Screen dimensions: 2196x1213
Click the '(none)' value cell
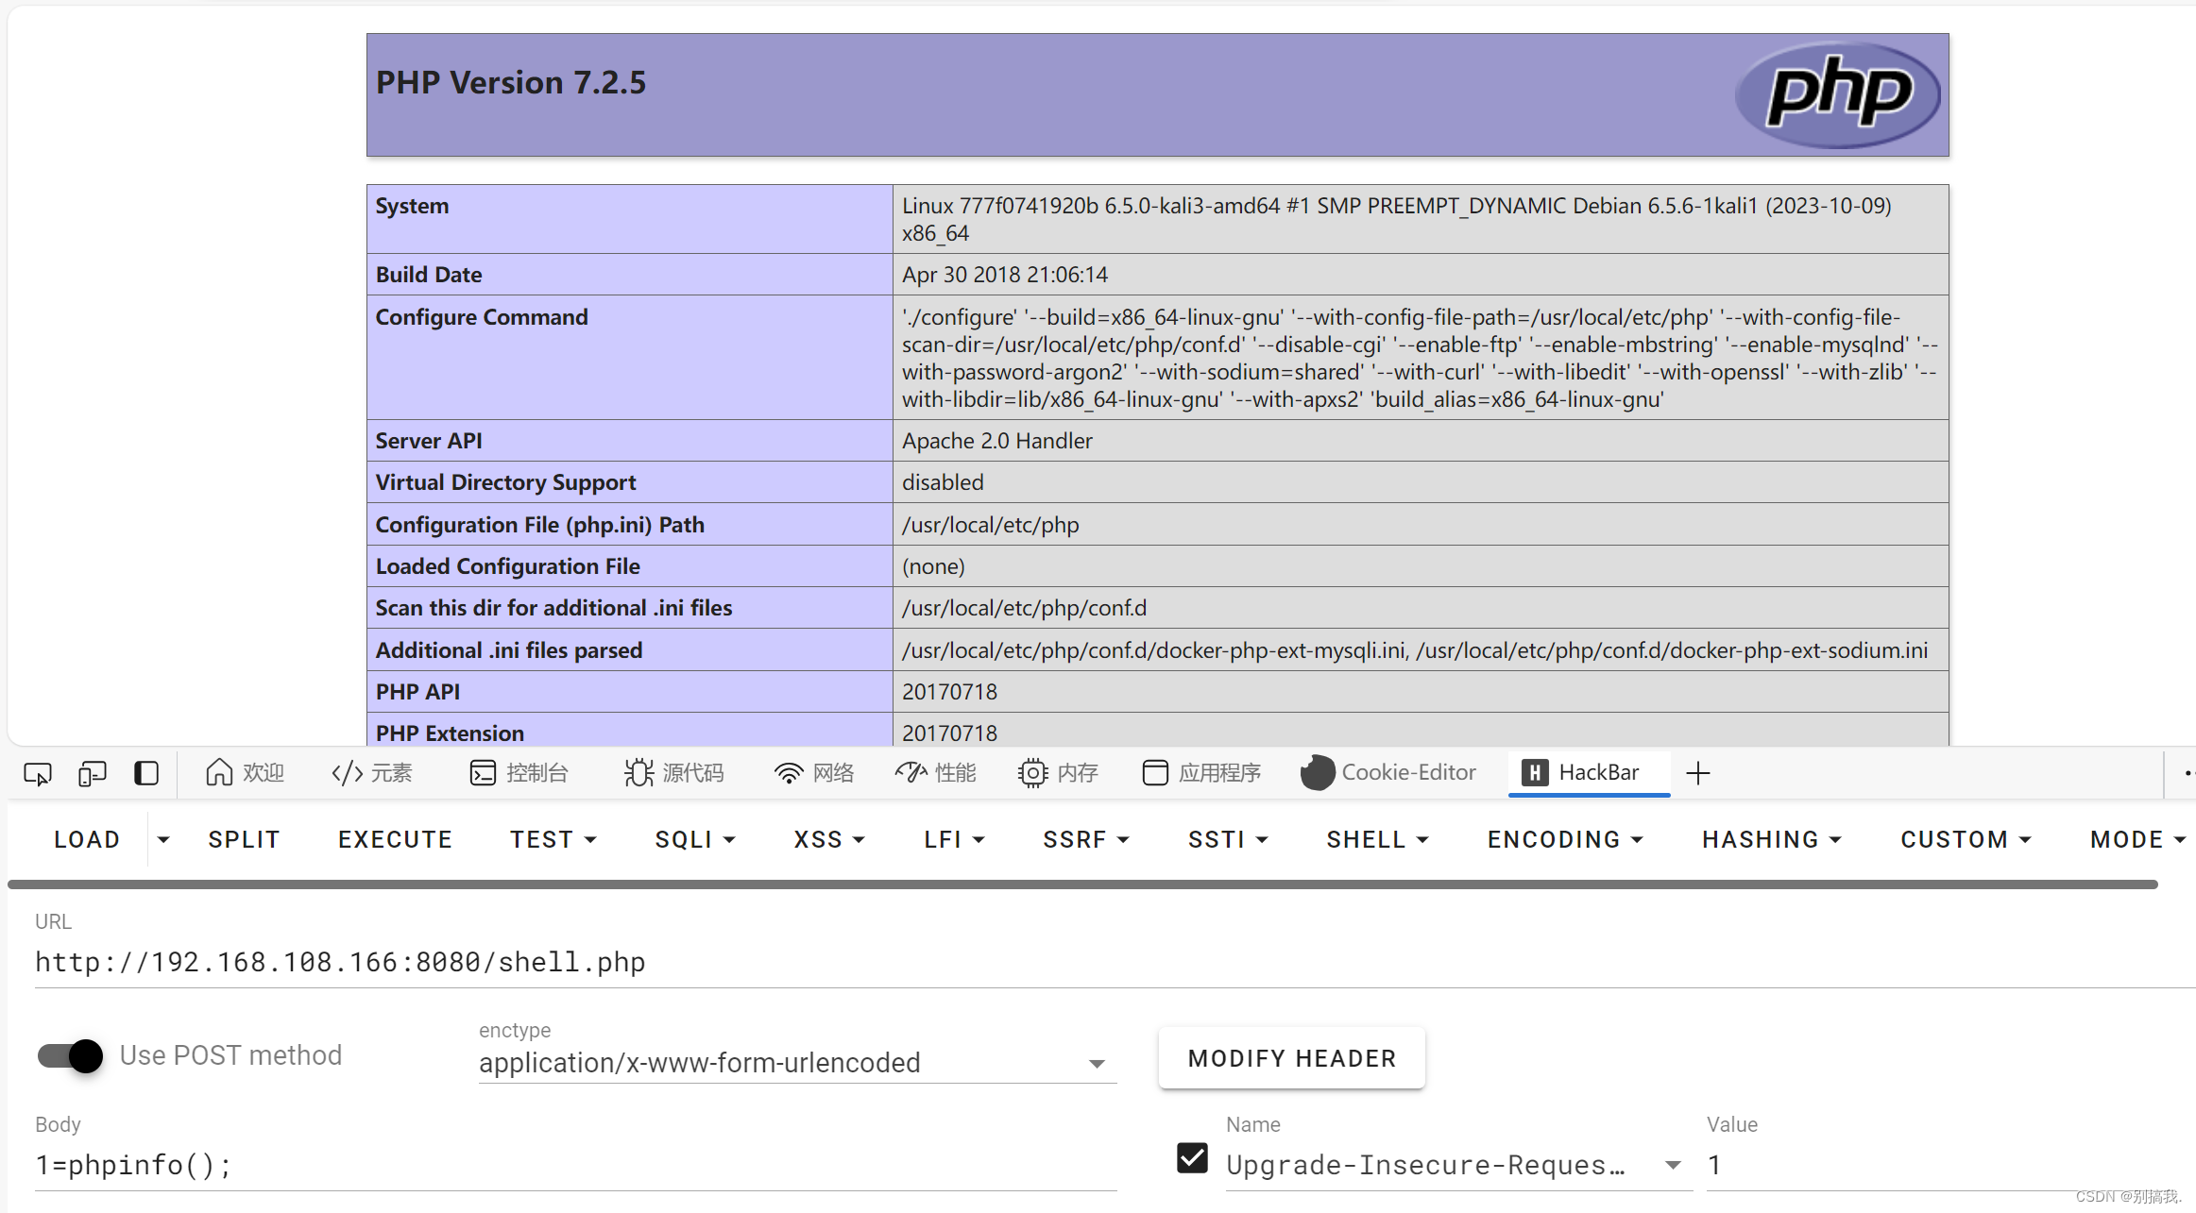point(1421,566)
